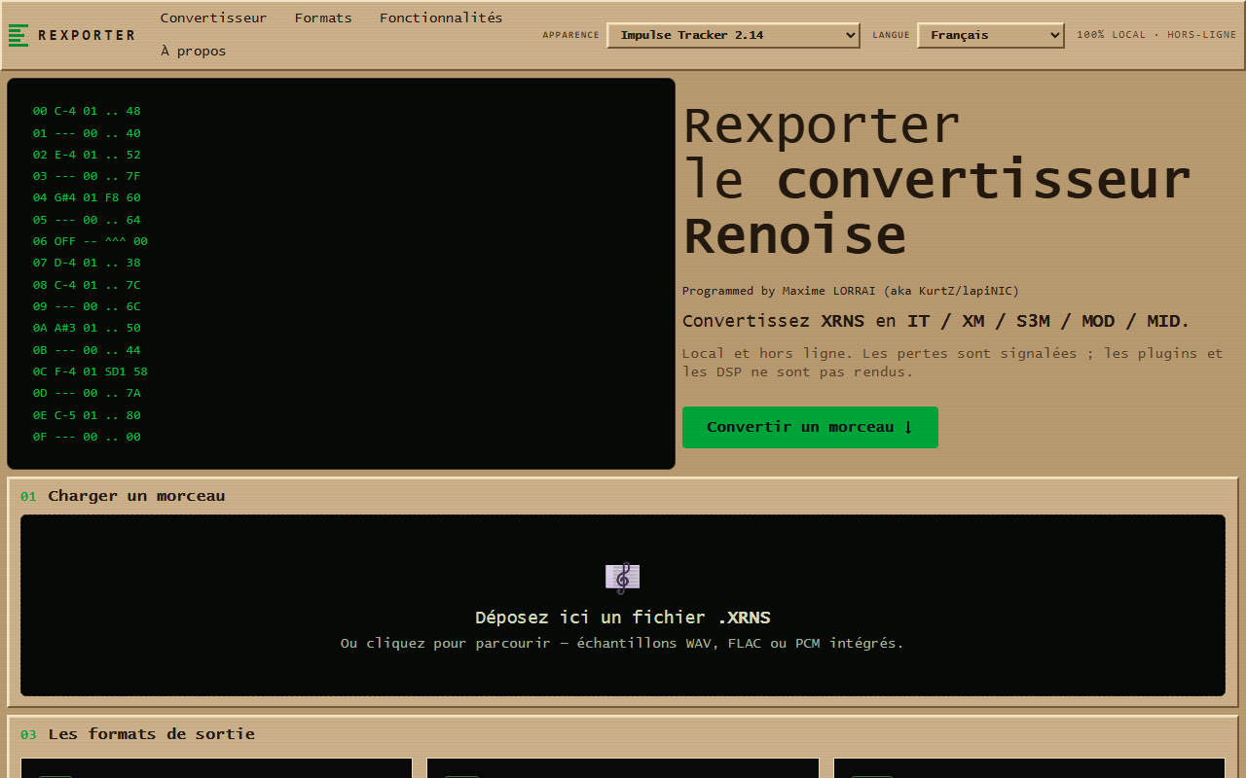Click the Charger un morceau heading

tap(136, 496)
